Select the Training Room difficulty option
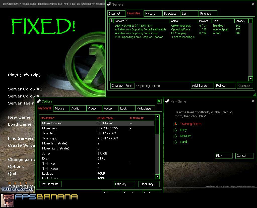The width and height of the screenshot is (257, 208). click(176, 124)
